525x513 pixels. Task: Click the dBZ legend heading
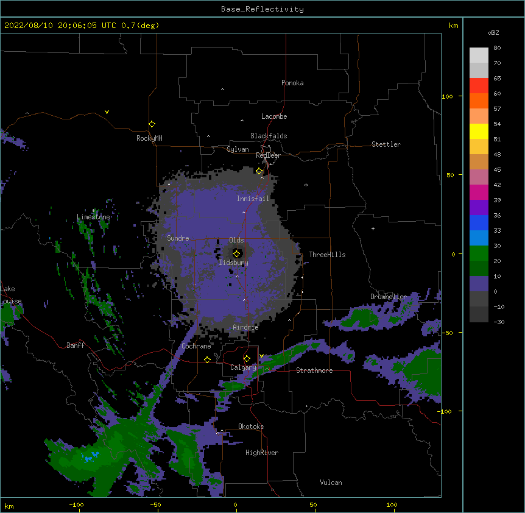pyautogui.click(x=493, y=33)
